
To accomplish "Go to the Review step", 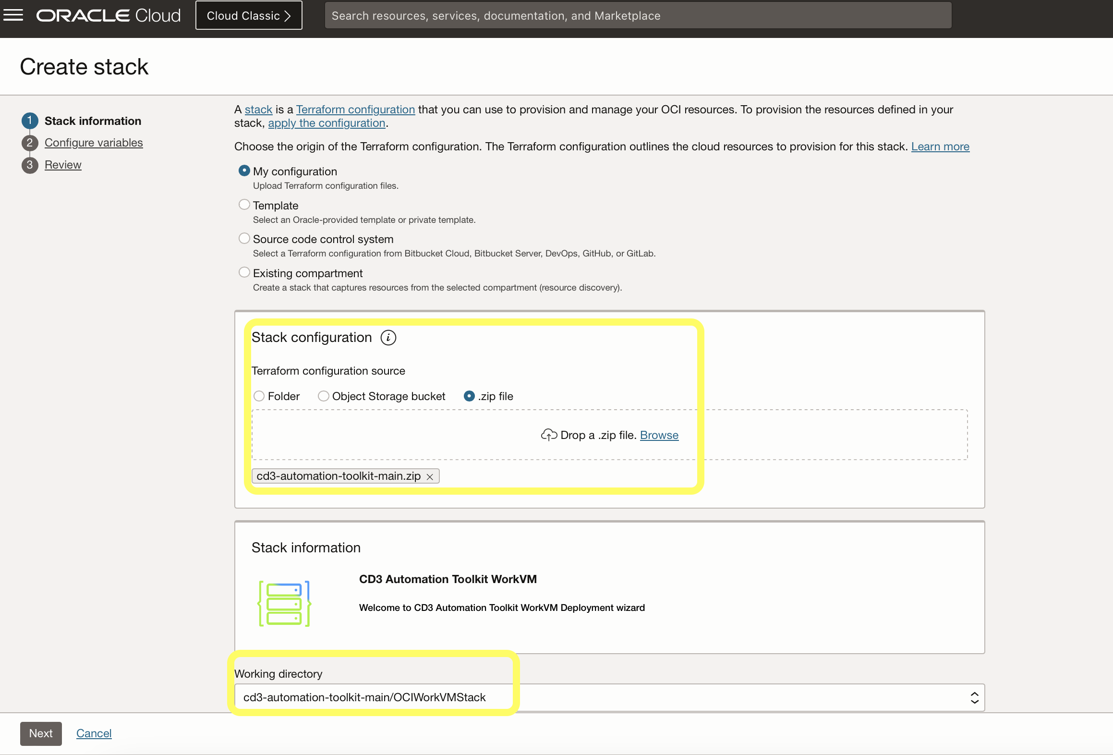I will pos(63,165).
